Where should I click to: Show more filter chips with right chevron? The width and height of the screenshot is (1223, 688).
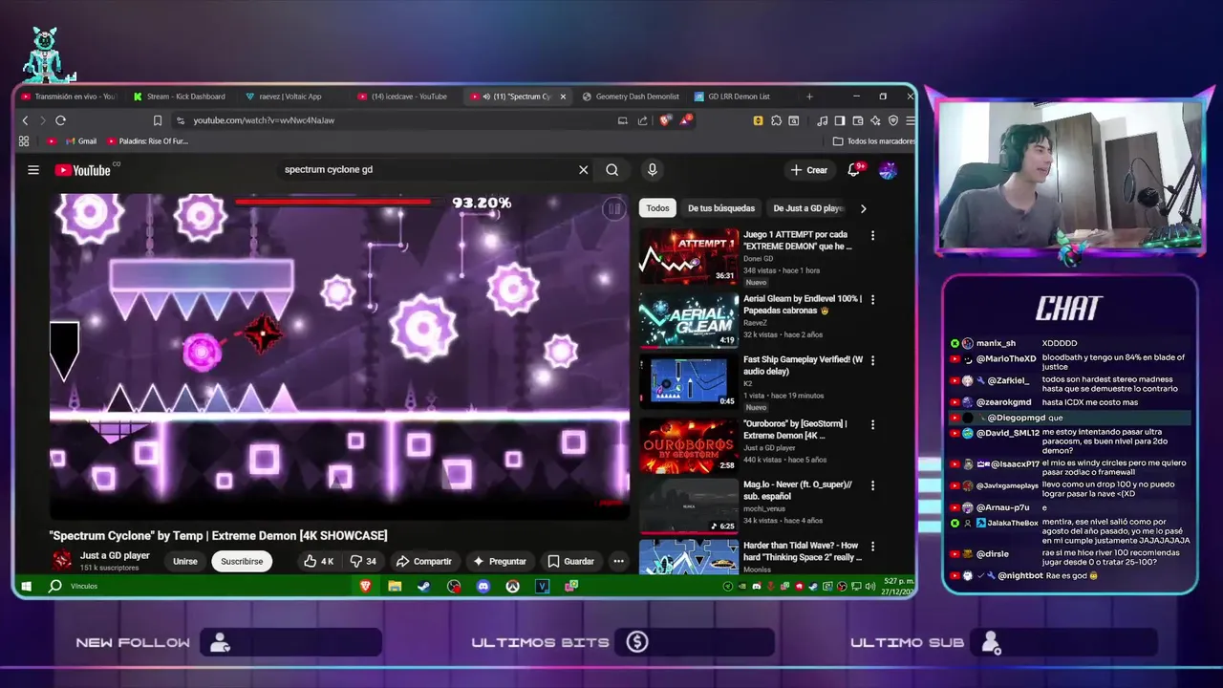[863, 208]
